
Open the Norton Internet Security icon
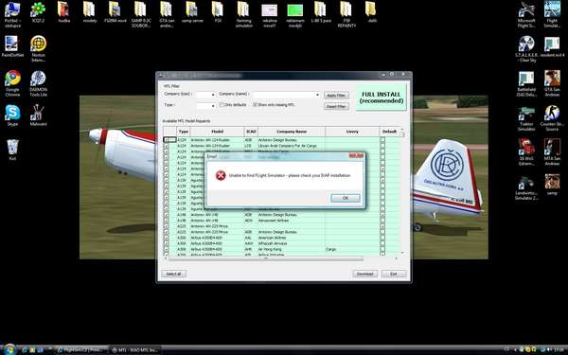coord(38,49)
